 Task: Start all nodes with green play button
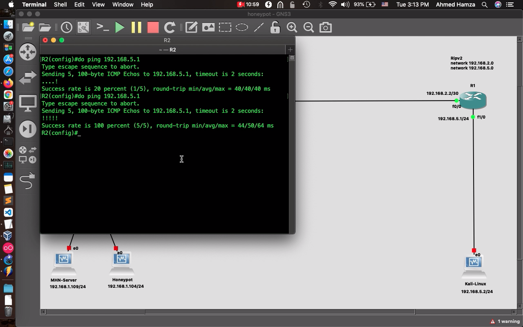pyautogui.click(x=120, y=27)
